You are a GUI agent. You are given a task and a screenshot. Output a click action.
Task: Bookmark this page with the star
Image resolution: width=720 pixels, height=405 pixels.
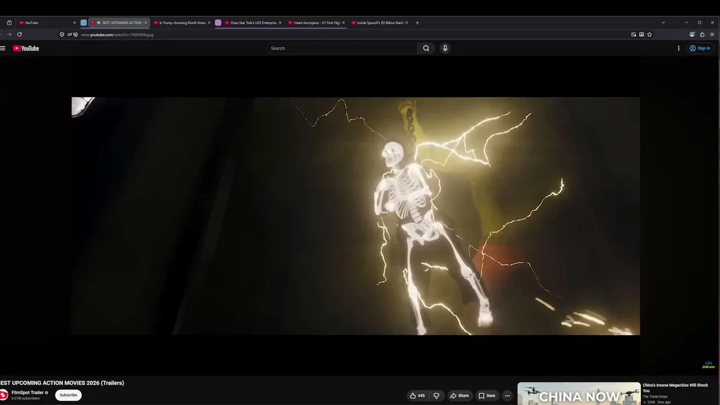649,34
